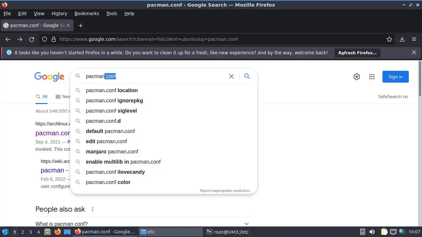422x237 pixels.
Task: Open the Help menu
Action: click(129, 13)
